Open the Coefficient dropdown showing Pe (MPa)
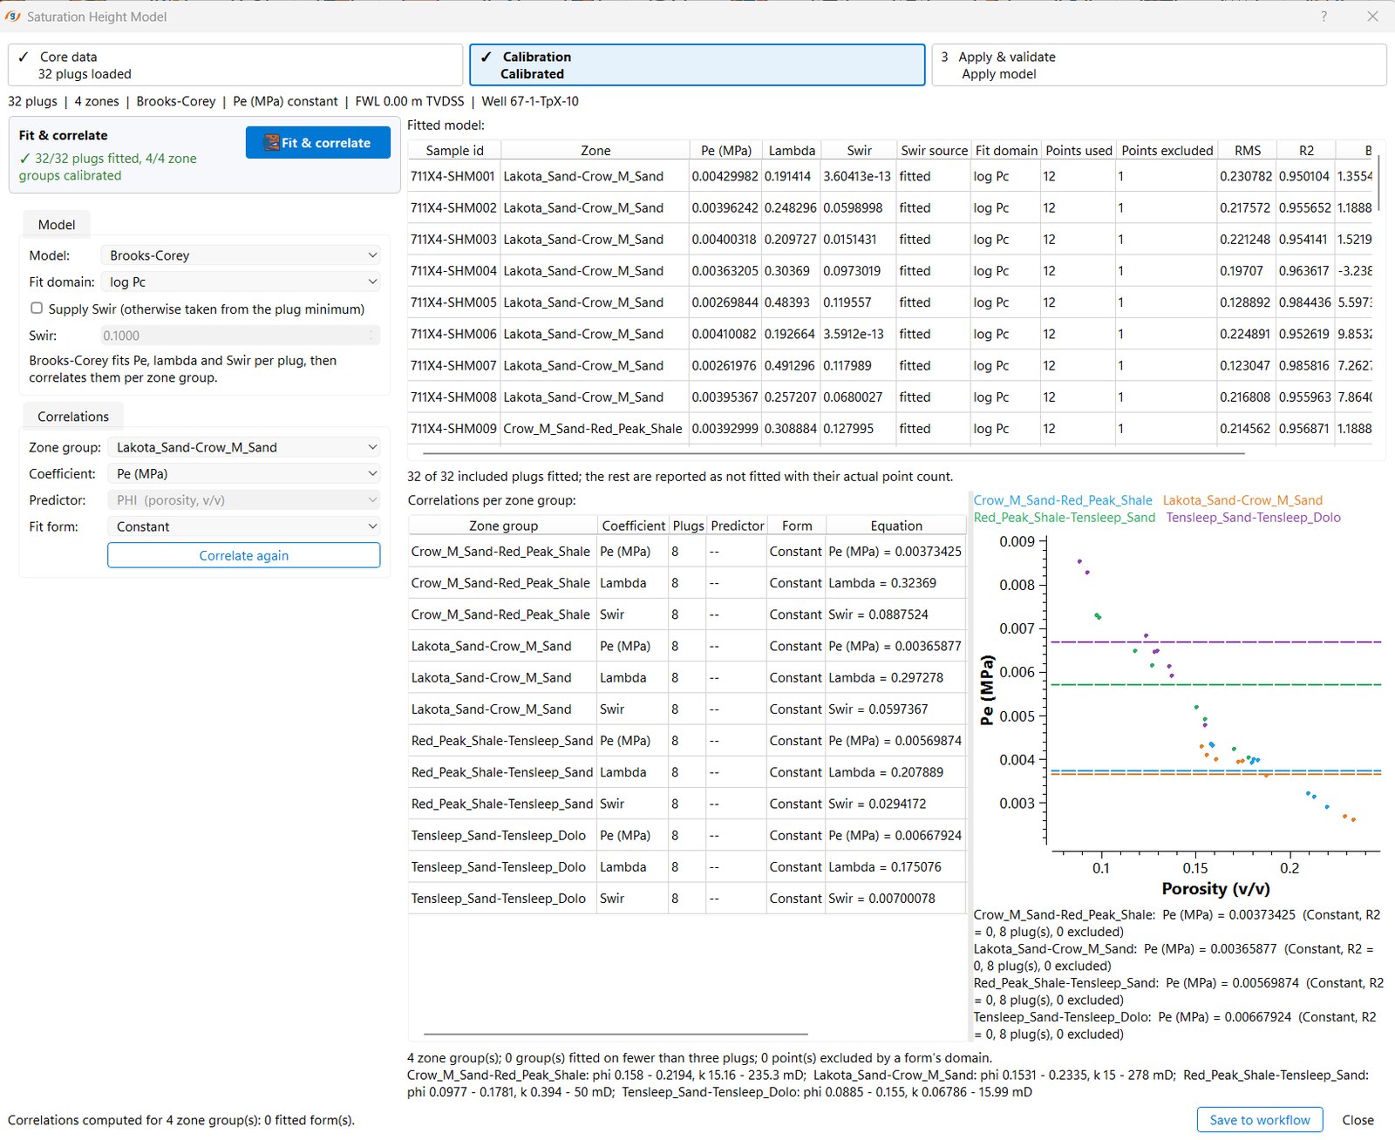1395x1140 pixels. (x=244, y=473)
